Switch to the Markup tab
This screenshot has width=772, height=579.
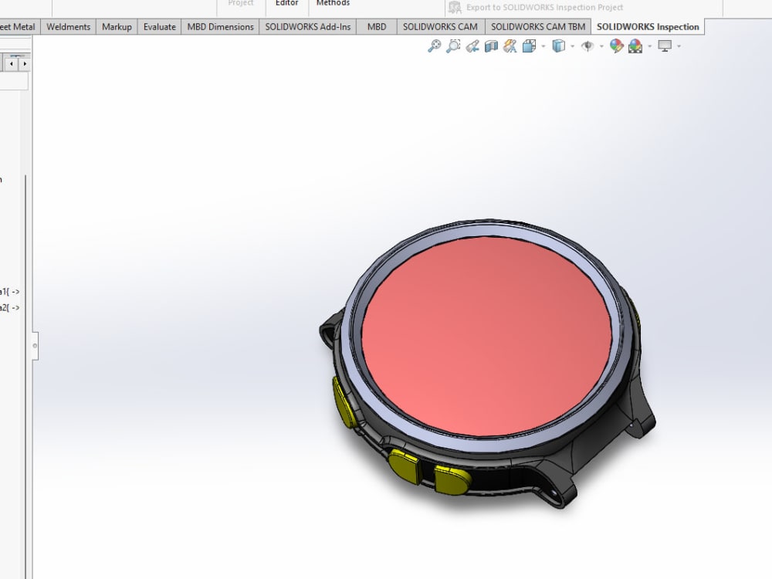pos(117,26)
